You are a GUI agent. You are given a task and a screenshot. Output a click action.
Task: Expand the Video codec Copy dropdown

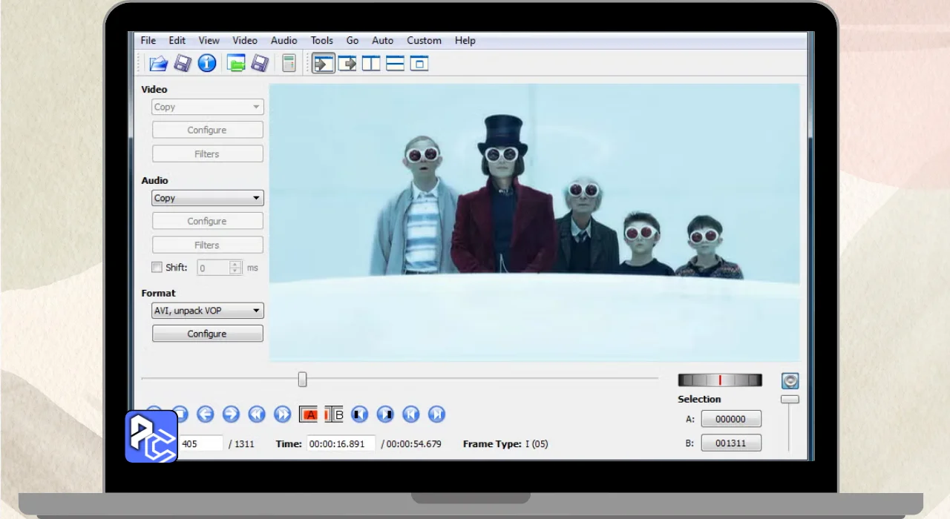[x=207, y=108]
